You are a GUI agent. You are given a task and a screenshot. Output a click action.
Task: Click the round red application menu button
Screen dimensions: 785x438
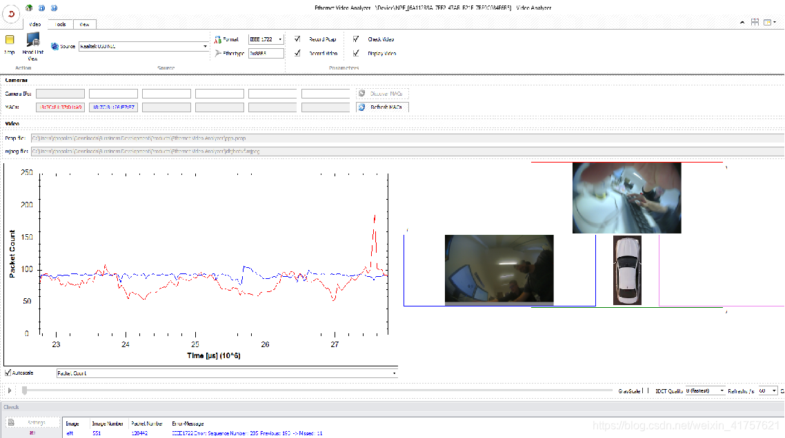pyautogui.click(x=11, y=14)
